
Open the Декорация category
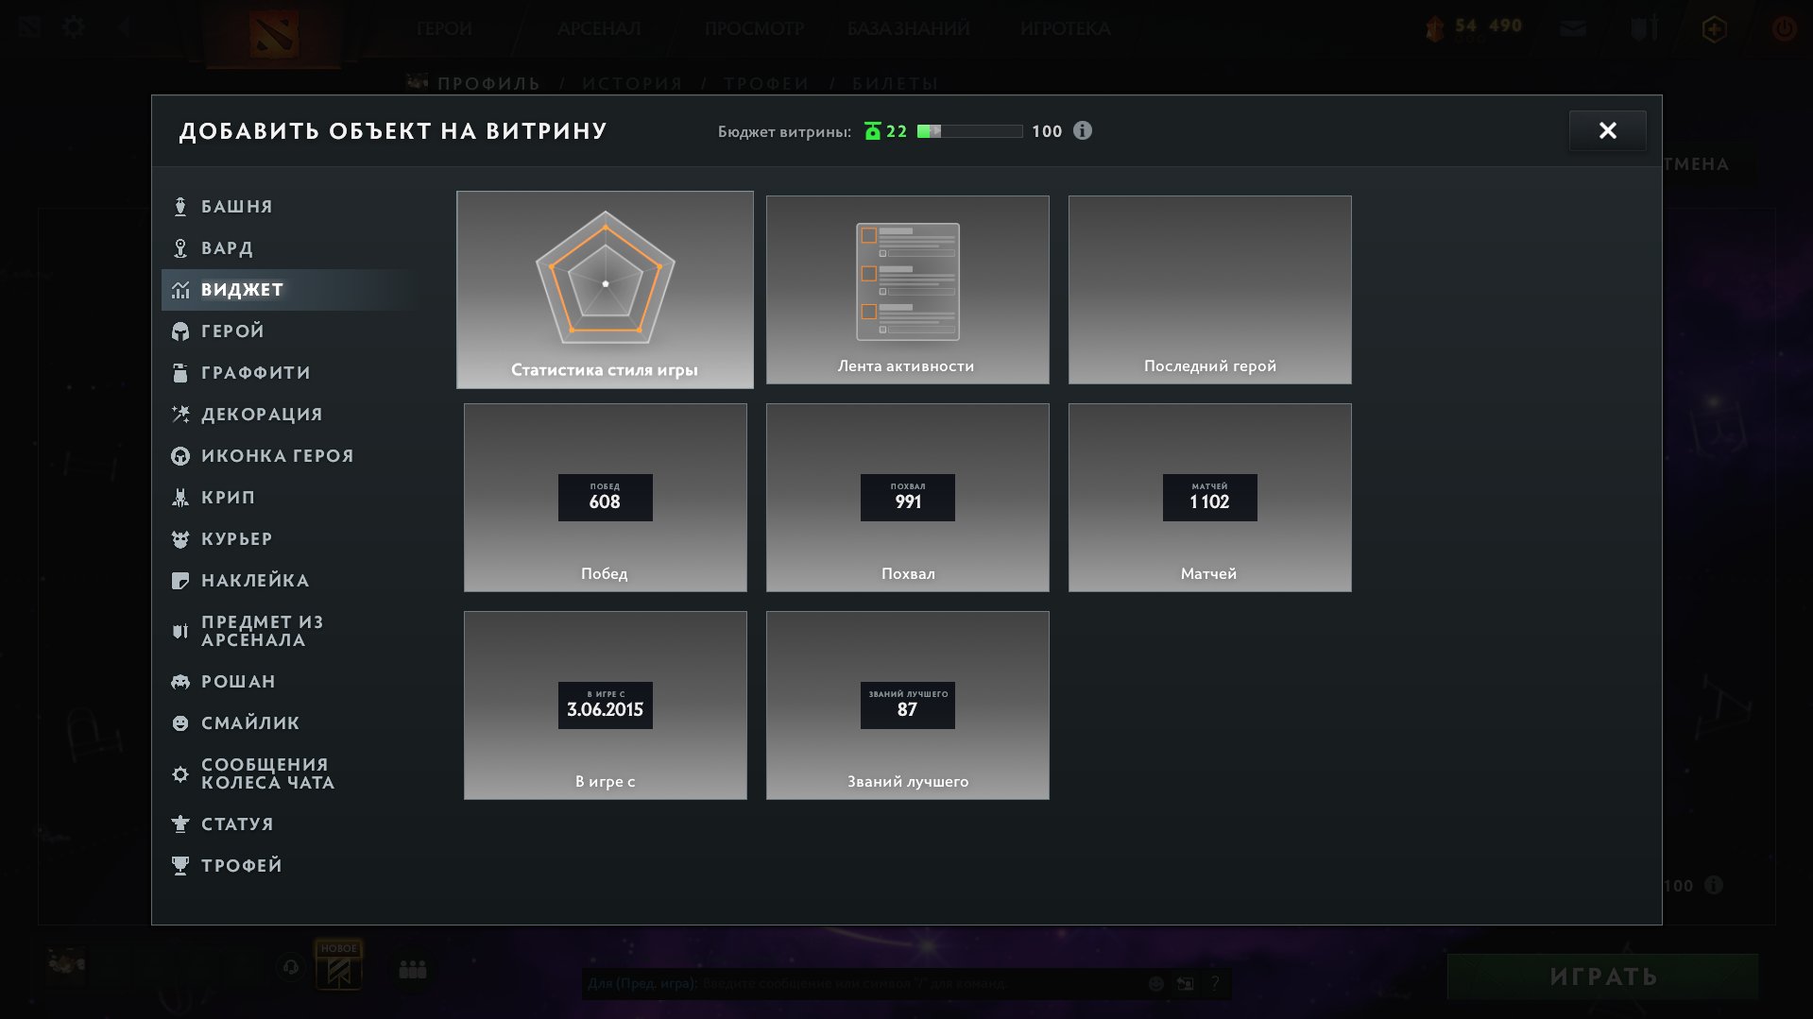(261, 415)
